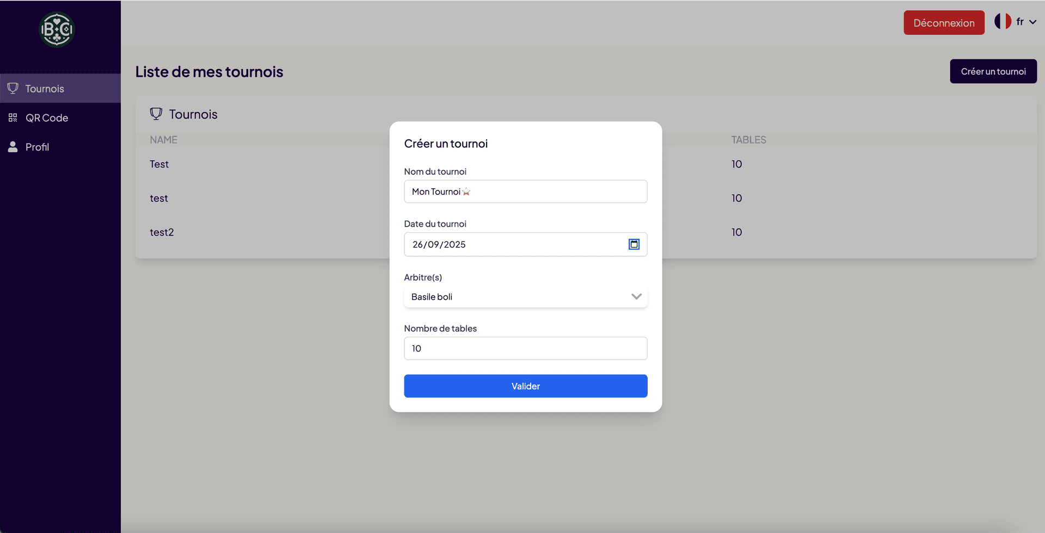Expand the Arbitre(s) dropdown chevron
1045x533 pixels.
point(636,296)
